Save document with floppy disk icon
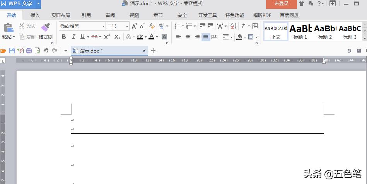367x184 pixels. point(12,51)
